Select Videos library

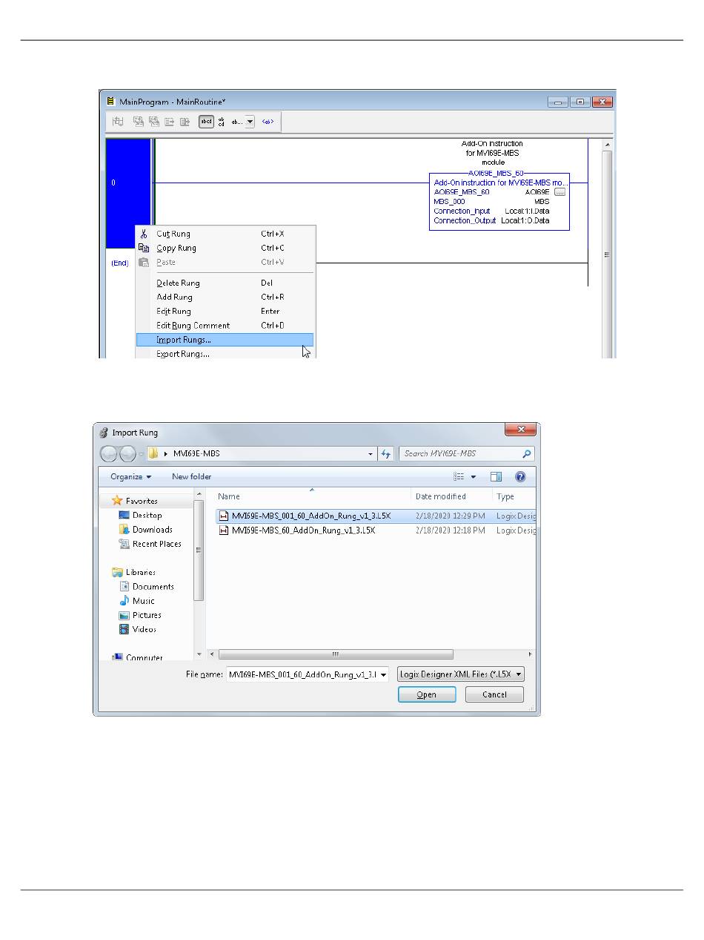pos(144,629)
